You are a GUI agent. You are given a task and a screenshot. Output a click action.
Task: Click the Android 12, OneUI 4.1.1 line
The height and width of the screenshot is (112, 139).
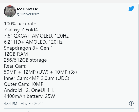(30, 90)
